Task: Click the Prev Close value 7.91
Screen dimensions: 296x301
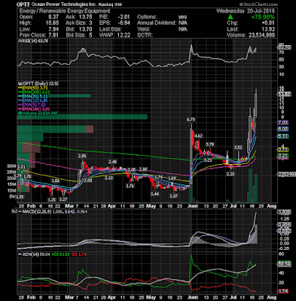Action: 53,35
